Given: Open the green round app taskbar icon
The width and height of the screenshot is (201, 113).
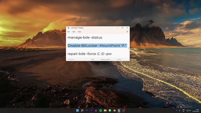Looking at the screenshot, I should point(110,110).
